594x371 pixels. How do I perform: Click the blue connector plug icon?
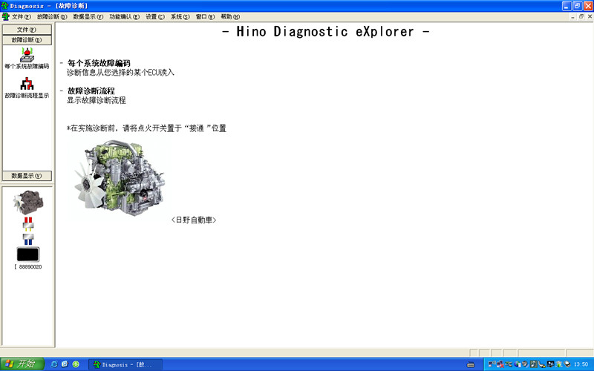pos(28,239)
